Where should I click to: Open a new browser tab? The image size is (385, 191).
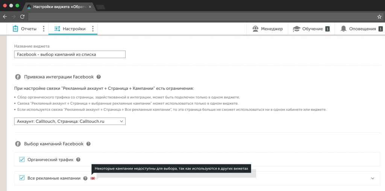tap(101, 7)
